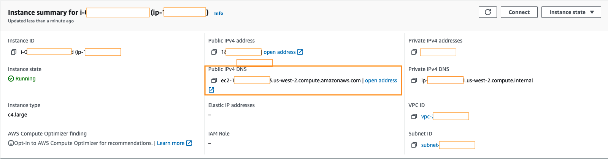
Task: Copy the VPC ID
Action: [x=414, y=116]
